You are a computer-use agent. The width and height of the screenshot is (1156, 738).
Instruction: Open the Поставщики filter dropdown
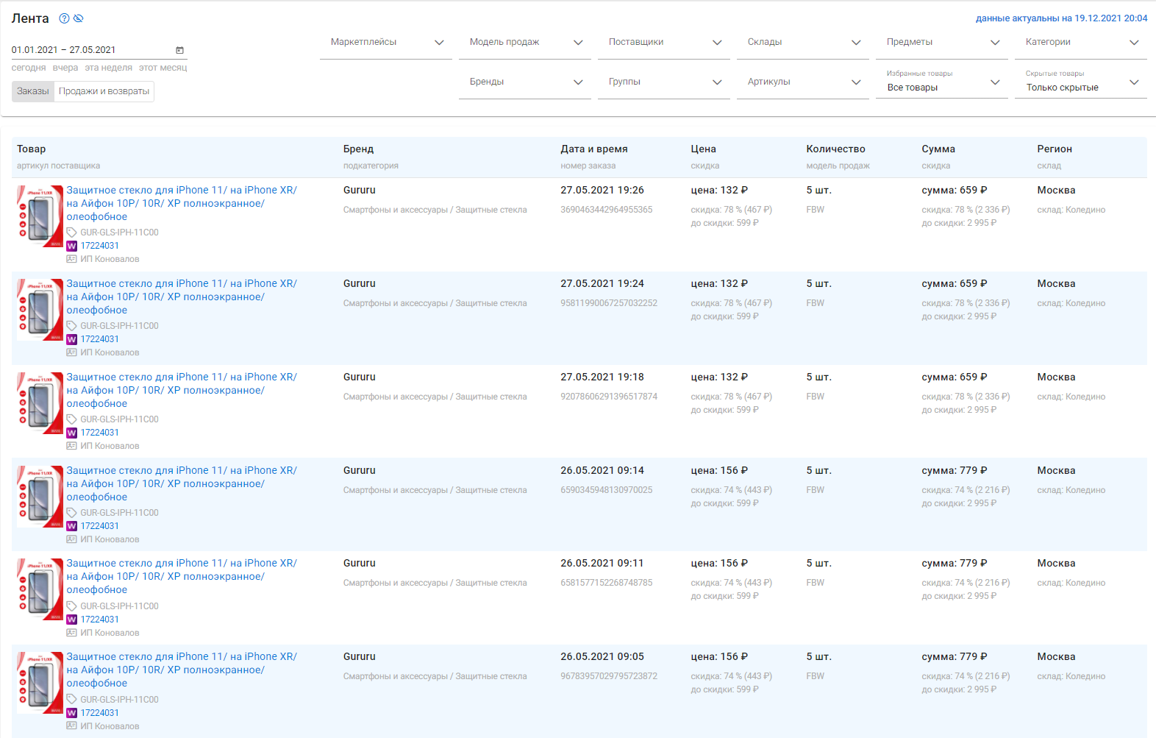pyautogui.click(x=664, y=43)
